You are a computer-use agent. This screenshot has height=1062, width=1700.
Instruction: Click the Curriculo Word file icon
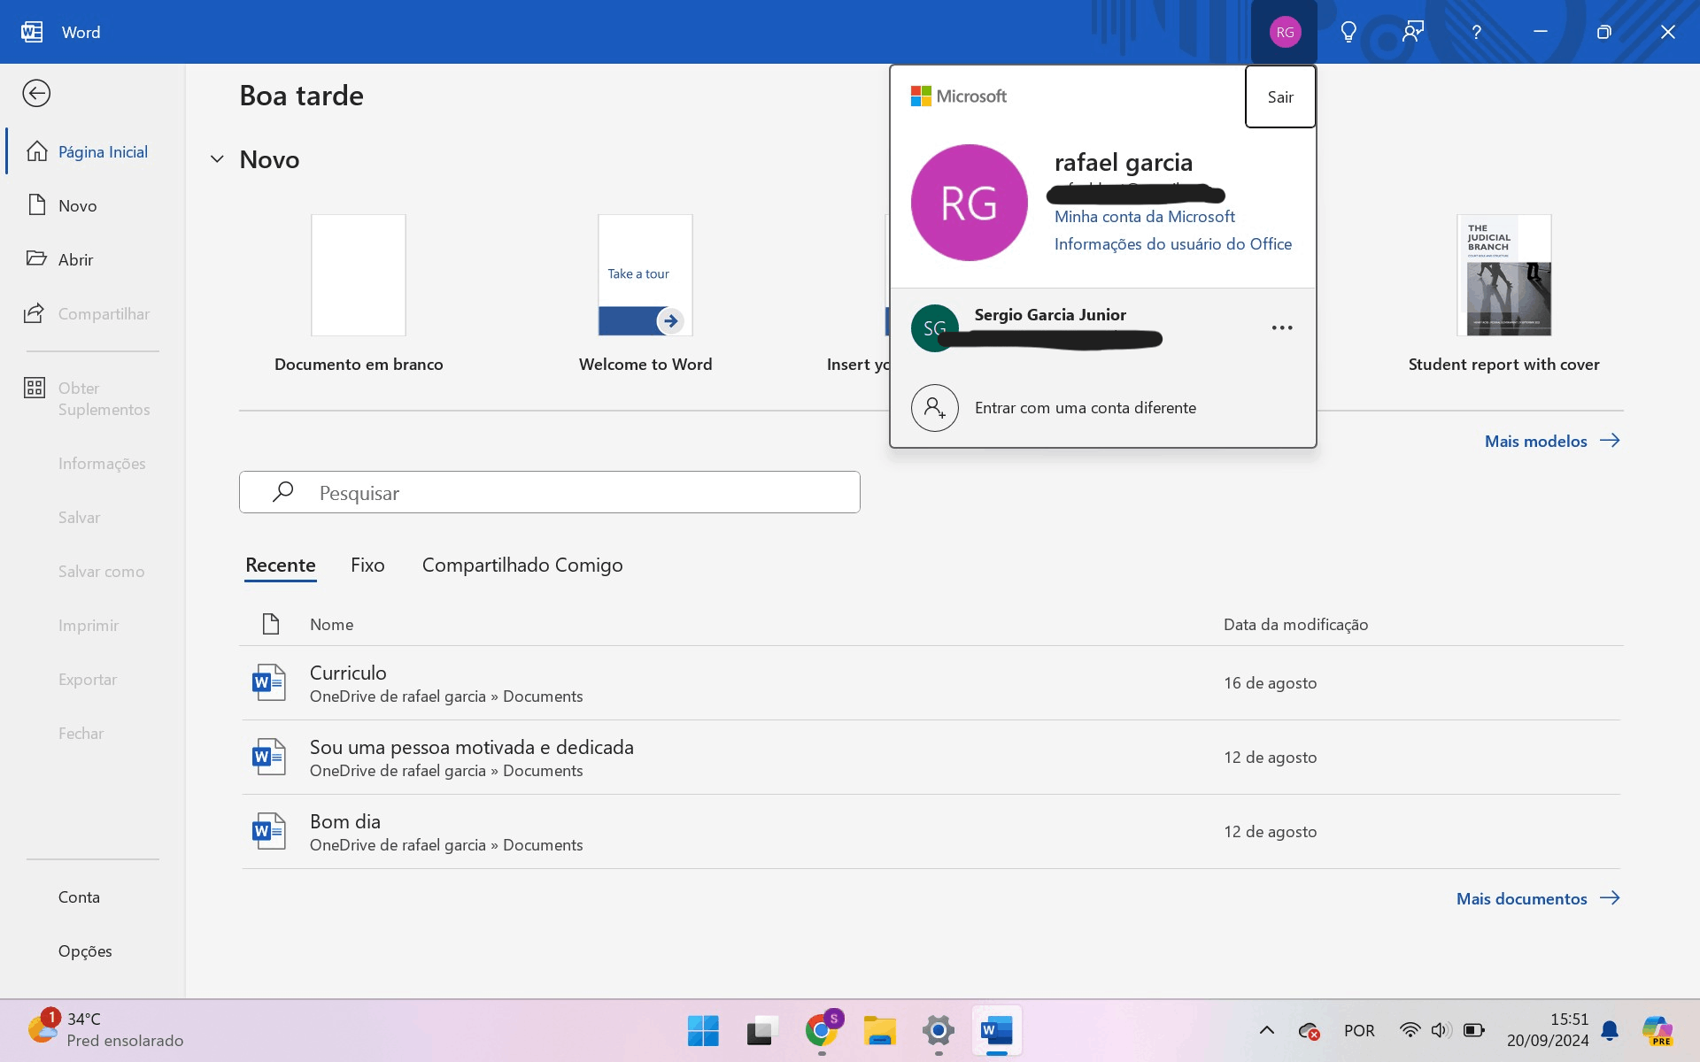pyautogui.click(x=268, y=682)
